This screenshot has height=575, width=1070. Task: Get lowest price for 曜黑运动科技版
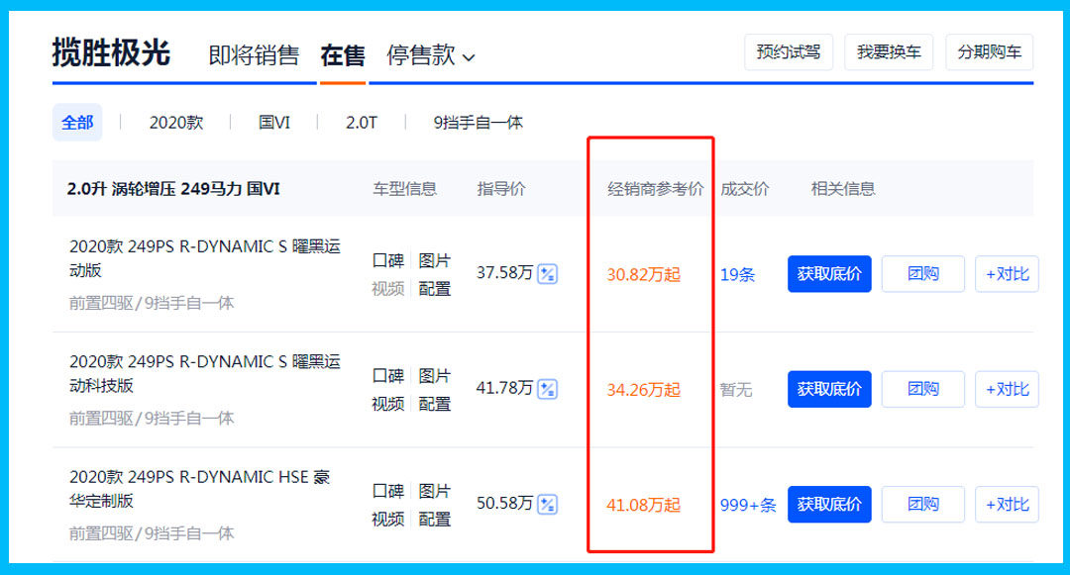pos(829,389)
